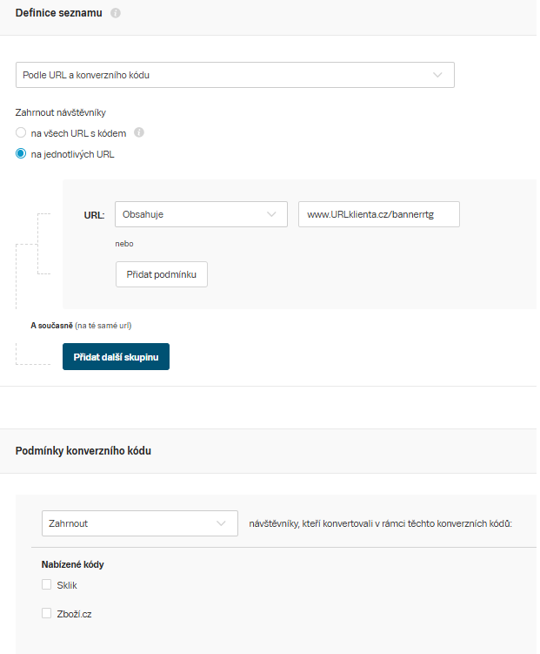Click the Zboží.cz label text
This screenshot has width=540, height=654.
[x=74, y=614]
